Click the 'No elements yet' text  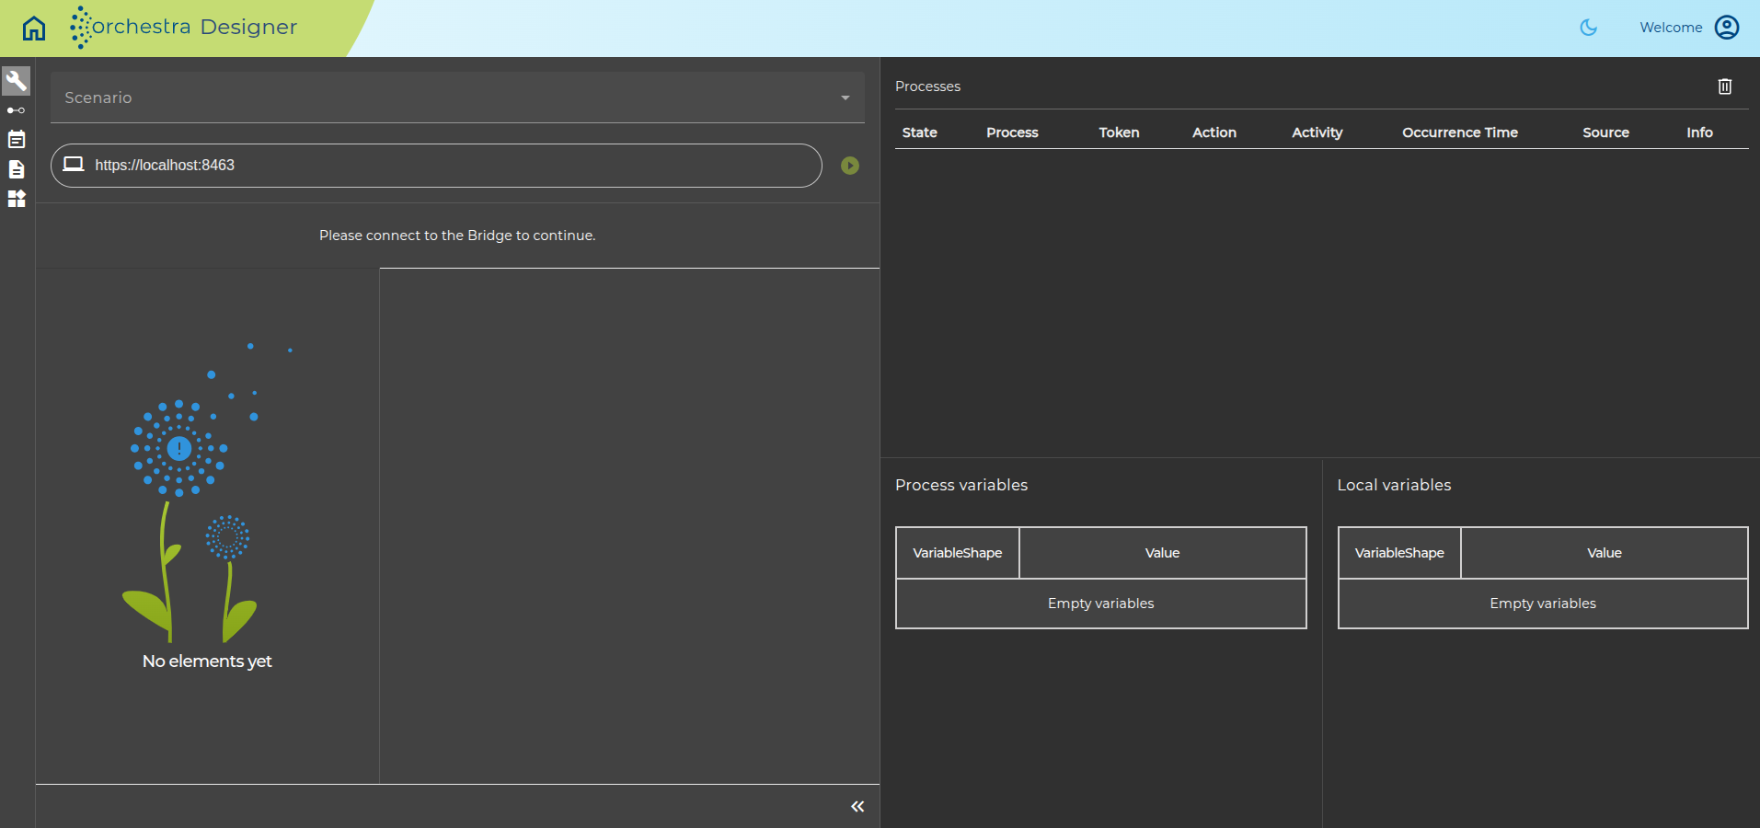coord(207,661)
